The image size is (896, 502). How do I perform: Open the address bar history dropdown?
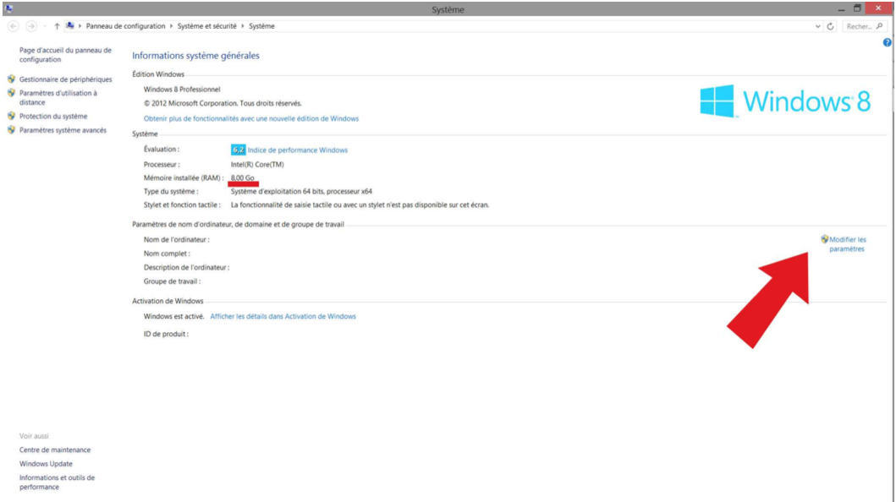pyautogui.click(x=818, y=26)
